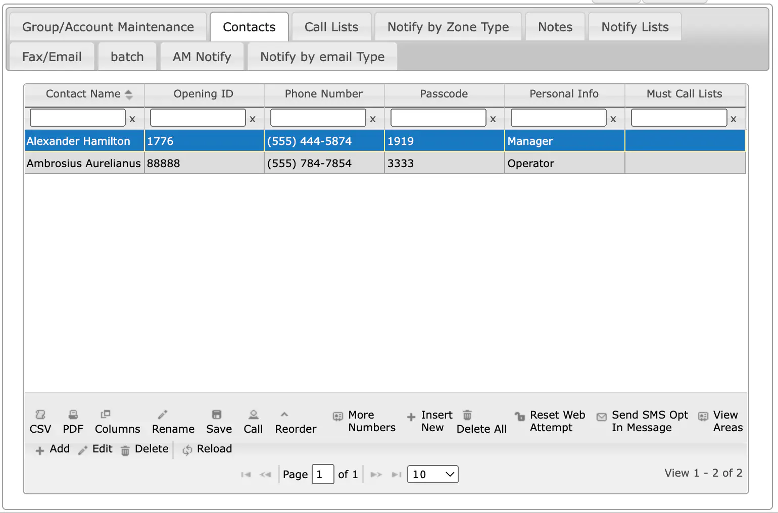Select the Ambrosius Aurelianus row
Screen dimensions: 778x513
coord(385,163)
